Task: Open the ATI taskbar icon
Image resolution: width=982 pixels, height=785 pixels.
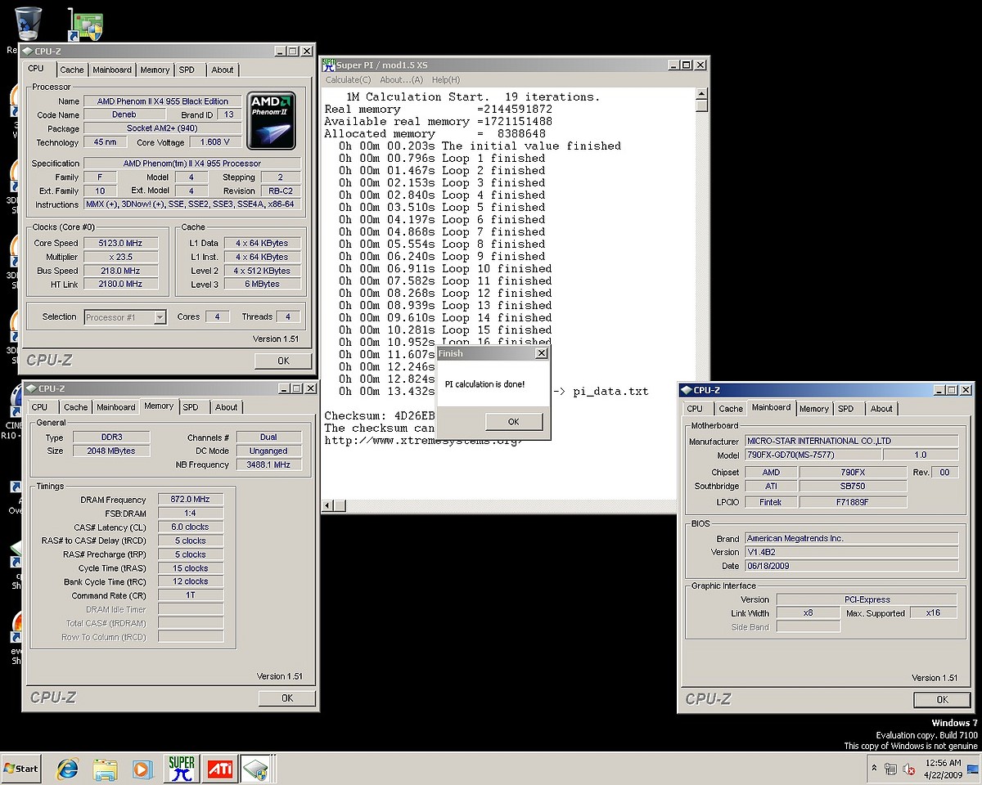Action: coord(219,769)
